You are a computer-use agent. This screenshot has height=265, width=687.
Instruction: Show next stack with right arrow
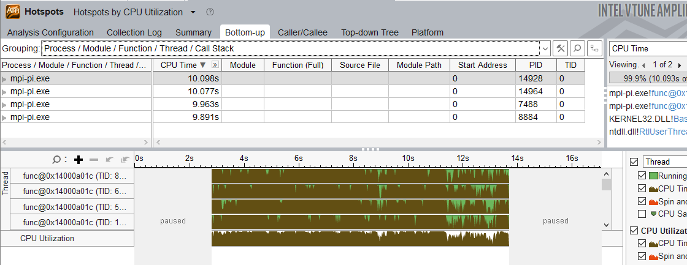click(680, 65)
